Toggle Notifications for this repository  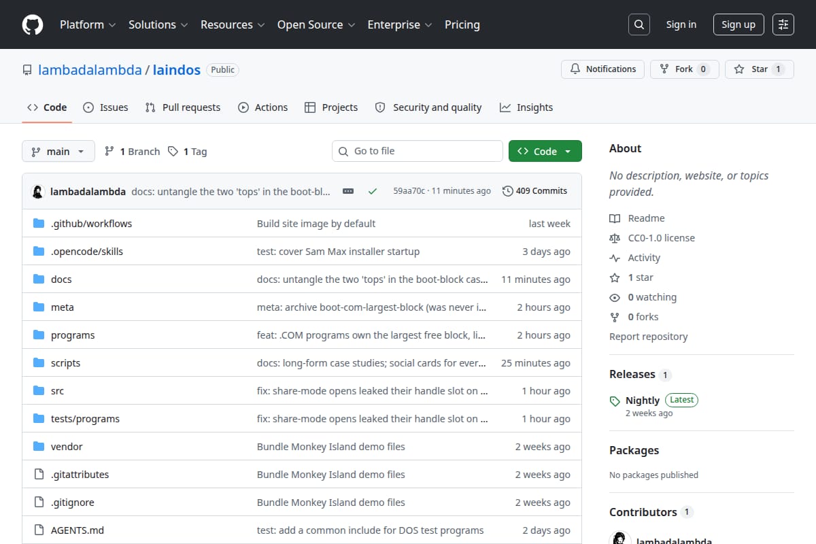(x=602, y=69)
